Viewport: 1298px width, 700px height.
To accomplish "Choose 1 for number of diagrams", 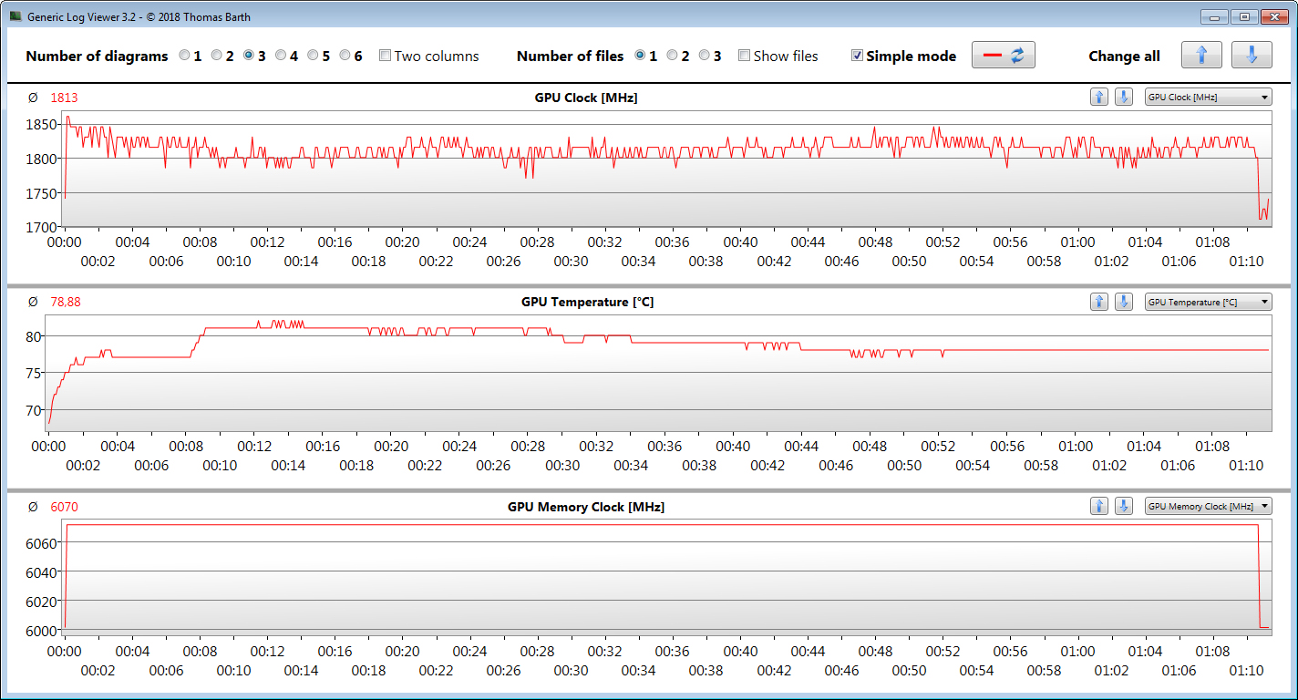I will [x=185, y=56].
